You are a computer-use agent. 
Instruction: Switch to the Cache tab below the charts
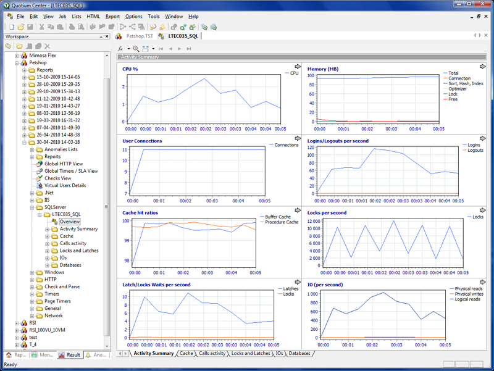[186, 354]
